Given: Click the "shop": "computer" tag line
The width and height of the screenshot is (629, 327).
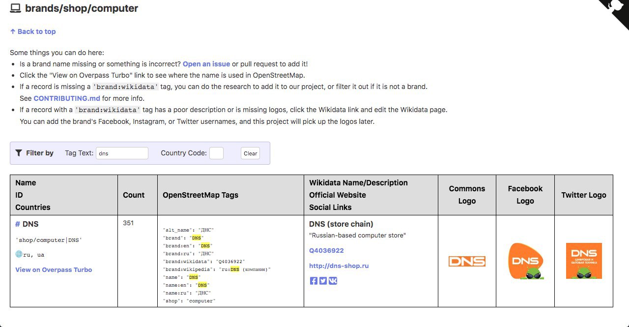Looking at the screenshot, I should [189, 300].
